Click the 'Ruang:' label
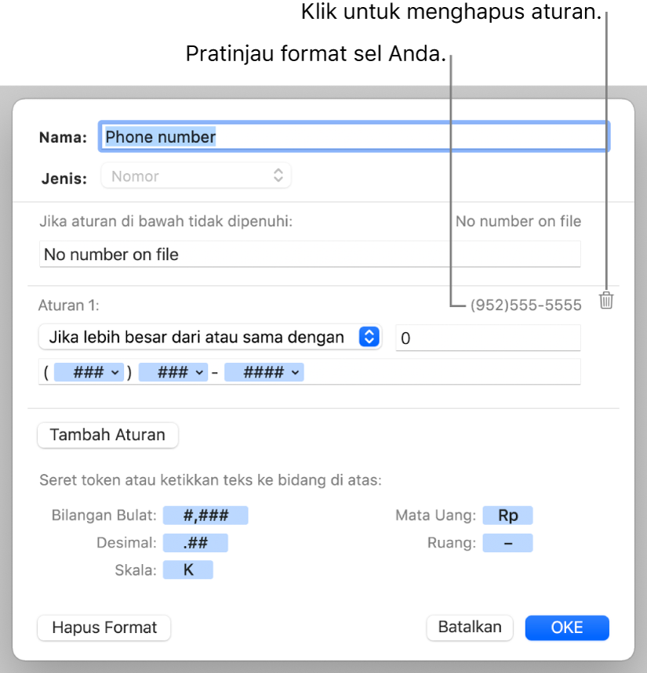Viewport: 647px width, 673px height. tap(452, 542)
